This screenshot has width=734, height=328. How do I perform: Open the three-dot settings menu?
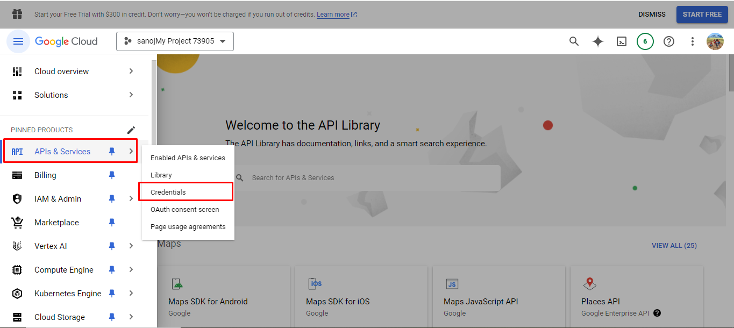(693, 41)
